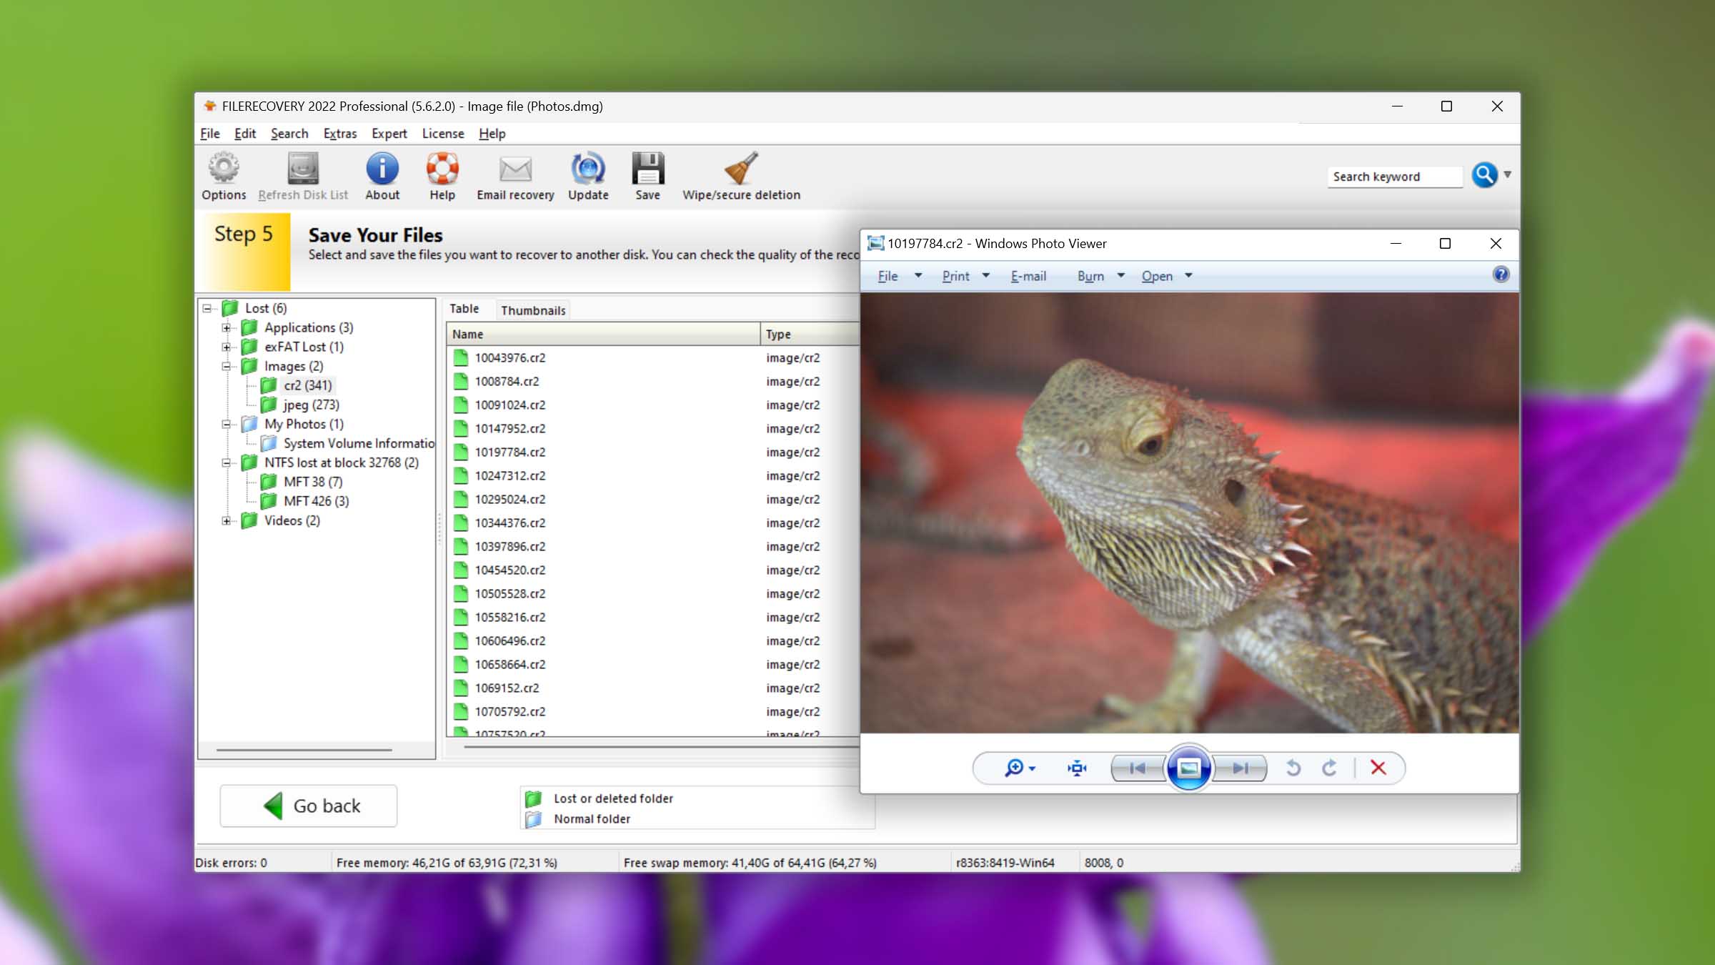
Task: Open the Expert menu
Action: (389, 134)
